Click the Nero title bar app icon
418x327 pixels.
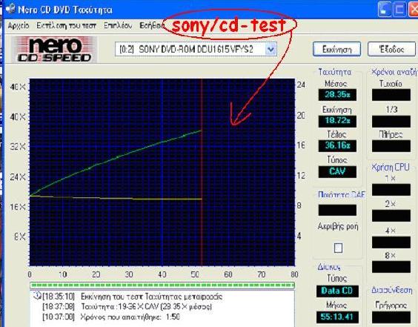point(11,9)
